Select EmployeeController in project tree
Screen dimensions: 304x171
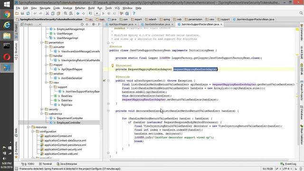68,123
